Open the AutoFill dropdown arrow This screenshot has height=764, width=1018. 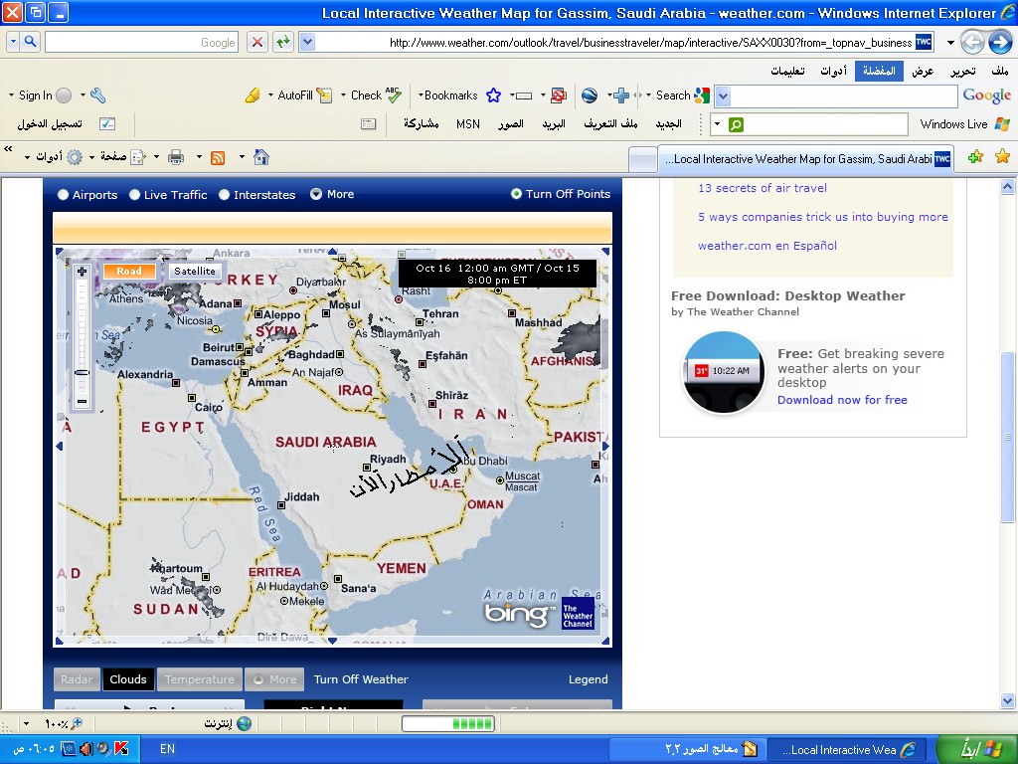[x=270, y=95]
